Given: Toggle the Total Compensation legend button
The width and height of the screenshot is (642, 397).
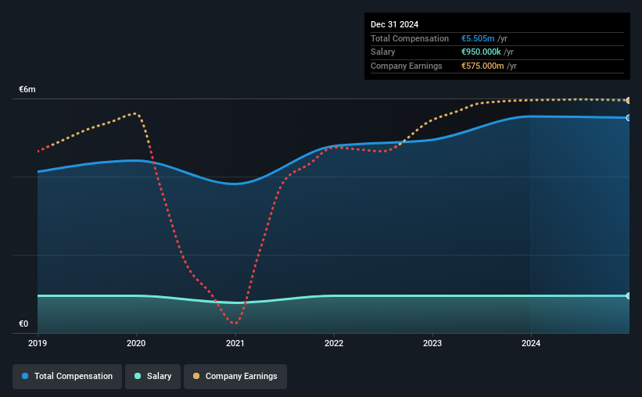Looking at the screenshot, I should click(x=67, y=377).
